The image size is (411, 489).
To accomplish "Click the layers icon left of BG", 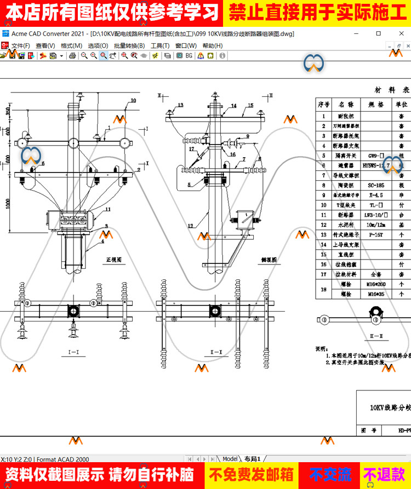I will [x=167, y=55].
